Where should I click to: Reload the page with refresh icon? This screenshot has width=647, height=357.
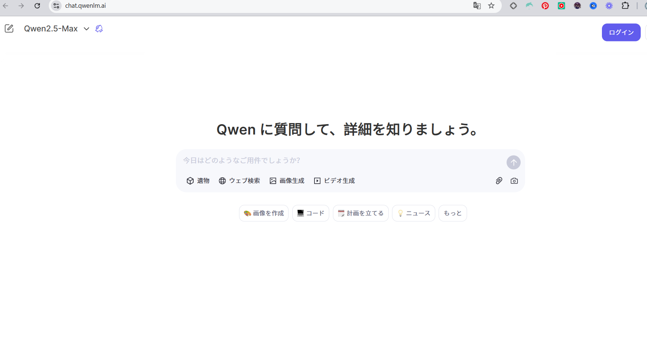(37, 6)
